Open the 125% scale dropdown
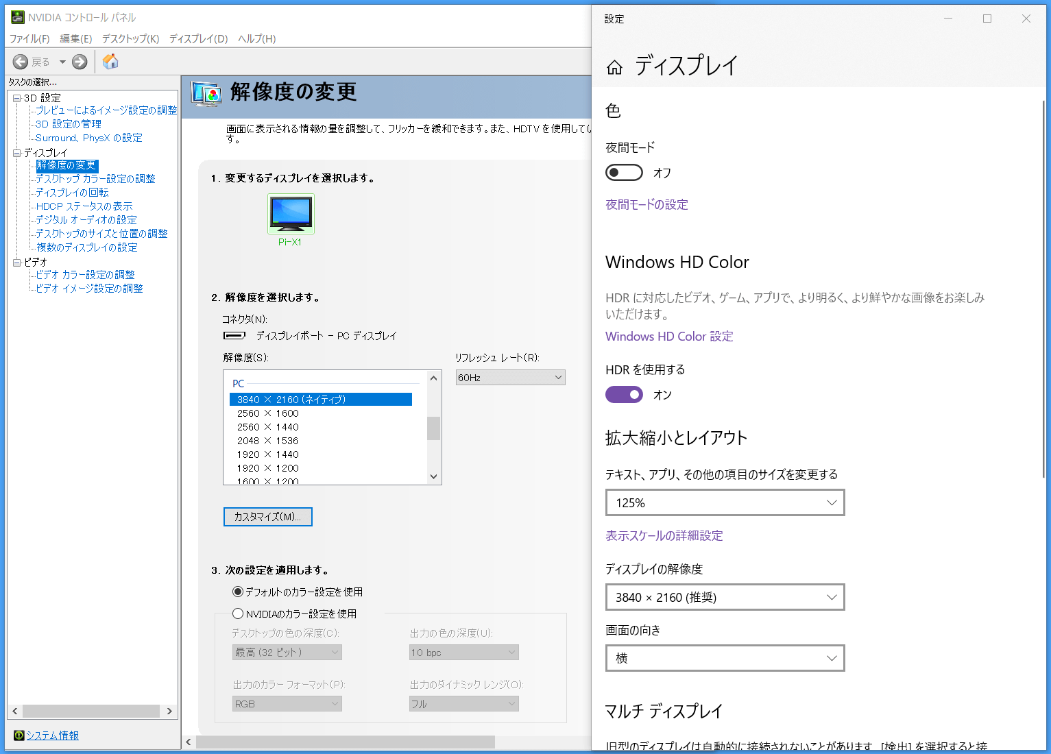The width and height of the screenshot is (1051, 754). (x=725, y=502)
